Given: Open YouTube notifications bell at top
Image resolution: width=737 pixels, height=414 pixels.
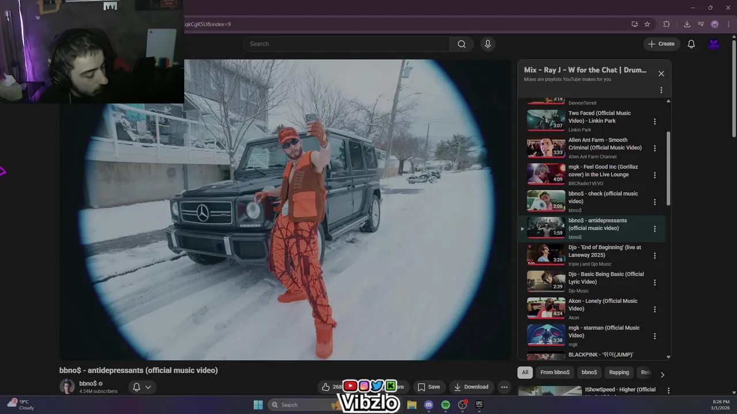Looking at the screenshot, I should [691, 44].
